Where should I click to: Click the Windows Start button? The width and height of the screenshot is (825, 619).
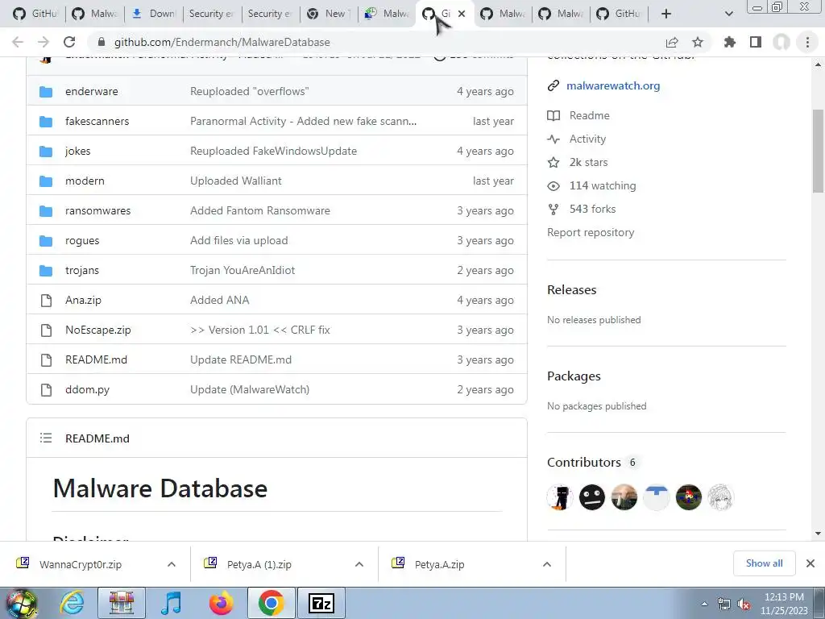tap(22, 604)
